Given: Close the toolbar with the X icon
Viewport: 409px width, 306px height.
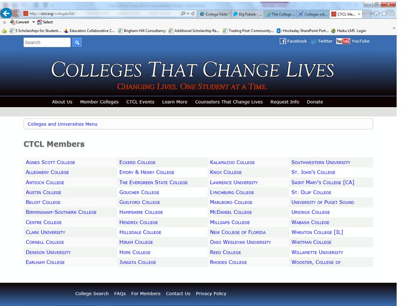Looking at the screenshot, I should tap(4, 23).
